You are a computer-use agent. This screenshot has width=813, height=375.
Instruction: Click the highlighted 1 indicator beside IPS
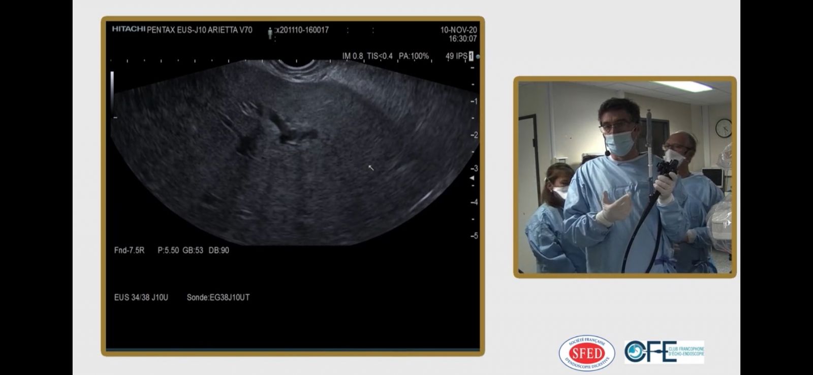(471, 56)
